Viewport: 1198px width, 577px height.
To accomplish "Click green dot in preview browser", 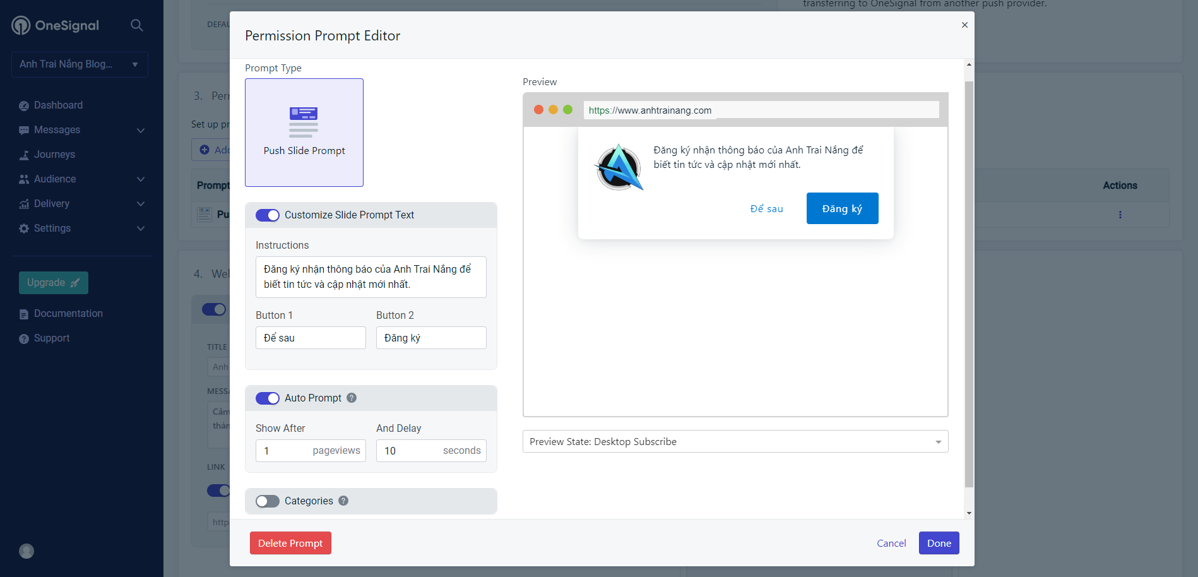I will coord(567,110).
